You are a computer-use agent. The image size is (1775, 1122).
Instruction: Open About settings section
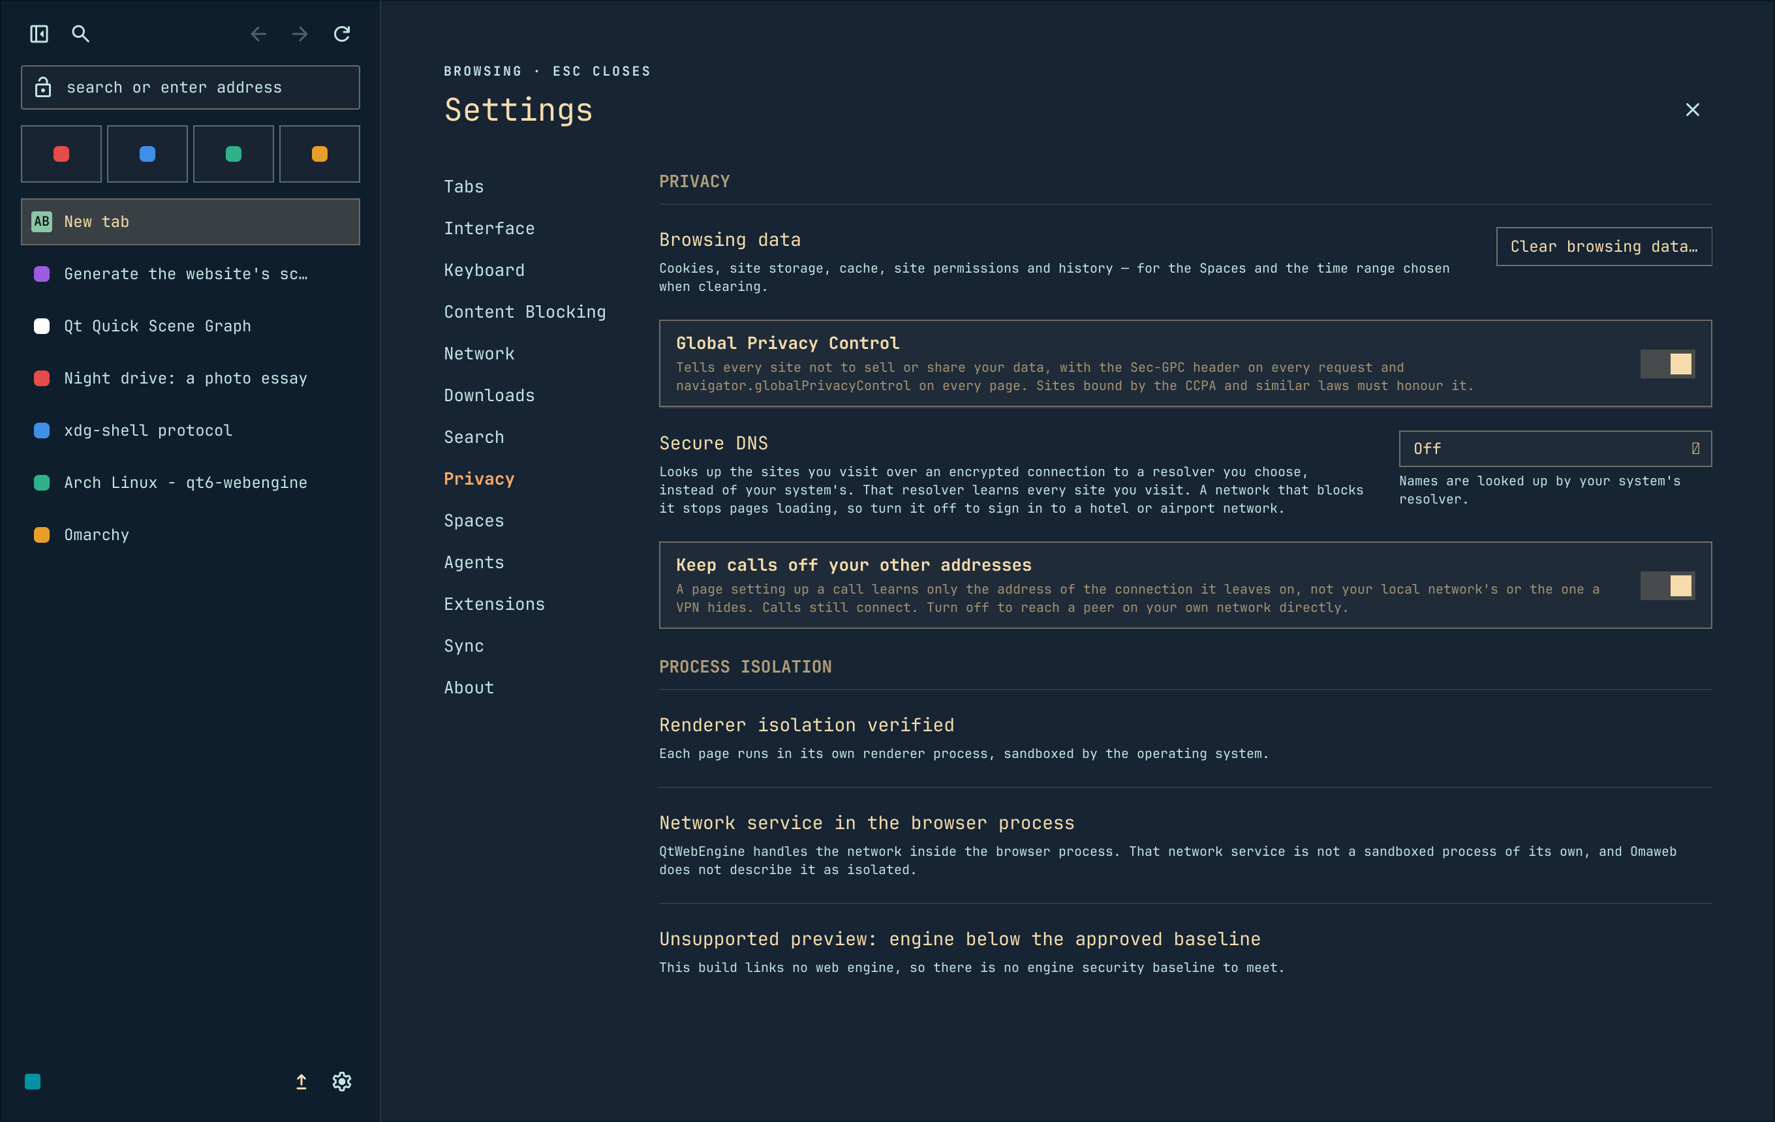469,688
